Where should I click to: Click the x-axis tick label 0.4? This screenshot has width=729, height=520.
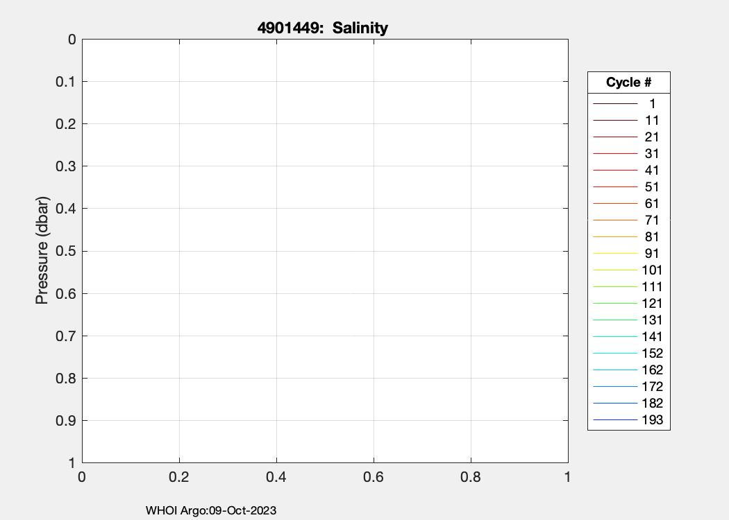coord(276,477)
